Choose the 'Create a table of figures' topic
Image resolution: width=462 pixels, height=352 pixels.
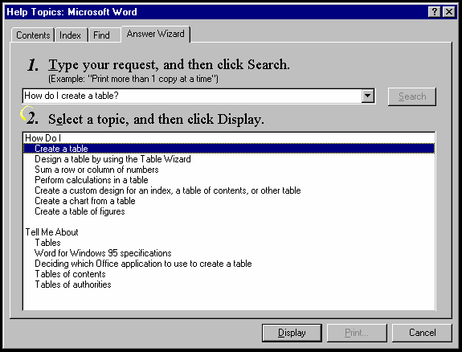(80, 211)
